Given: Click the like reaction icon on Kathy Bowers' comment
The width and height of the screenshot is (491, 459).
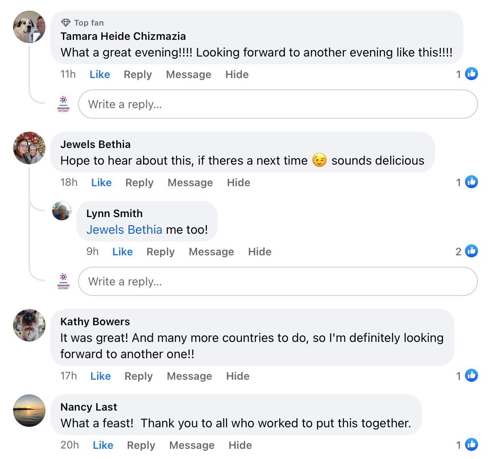Looking at the screenshot, I should tap(471, 376).
